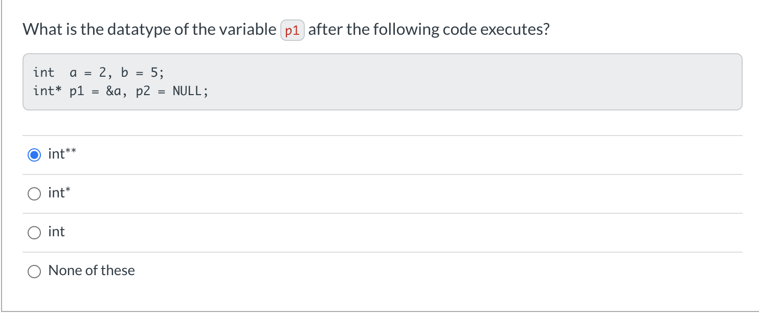Choose the int* radio option
The height and width of the screenshot is (313, 759).
coord(34,193)
